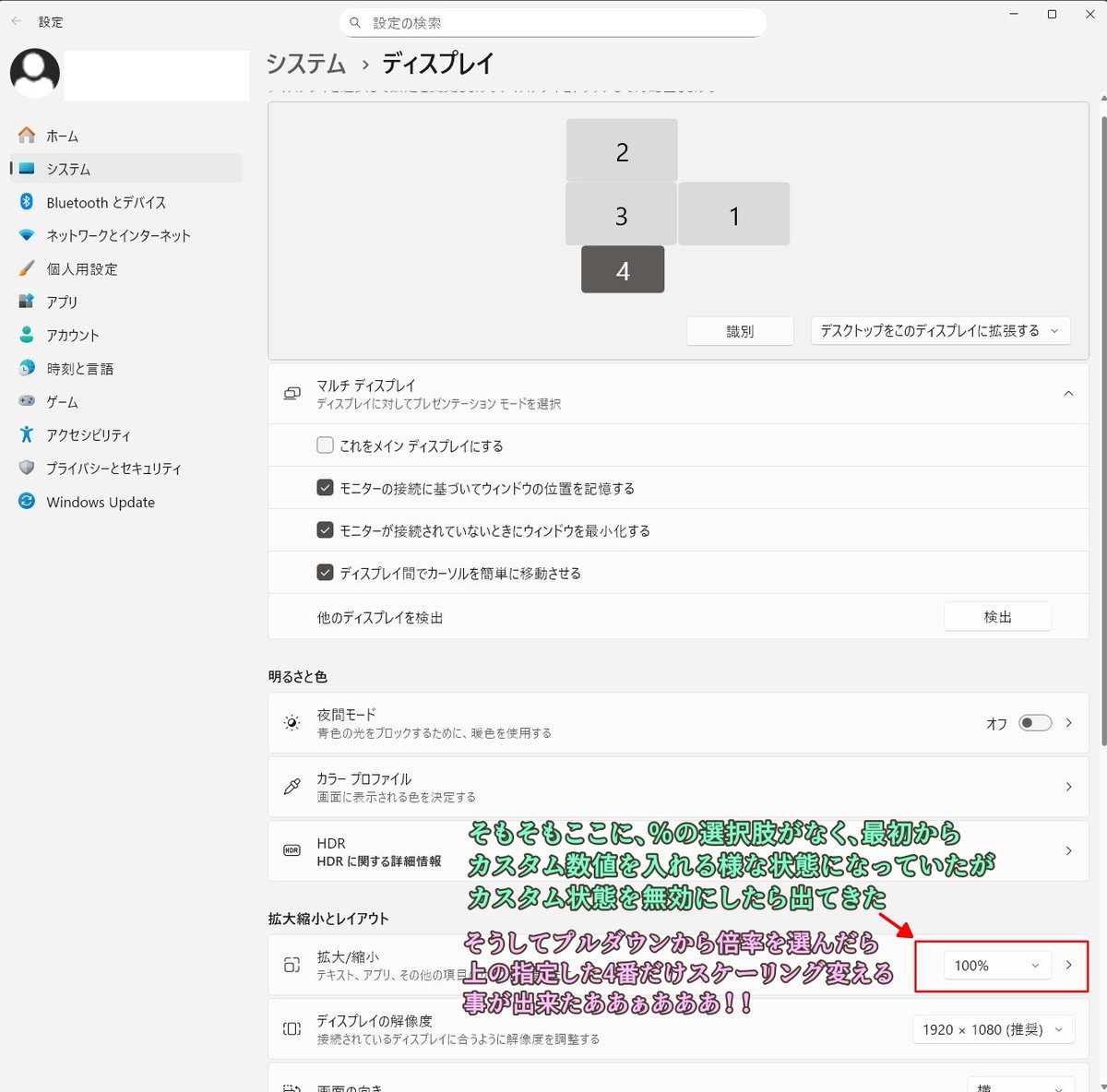Click the 検出 button

998,617
